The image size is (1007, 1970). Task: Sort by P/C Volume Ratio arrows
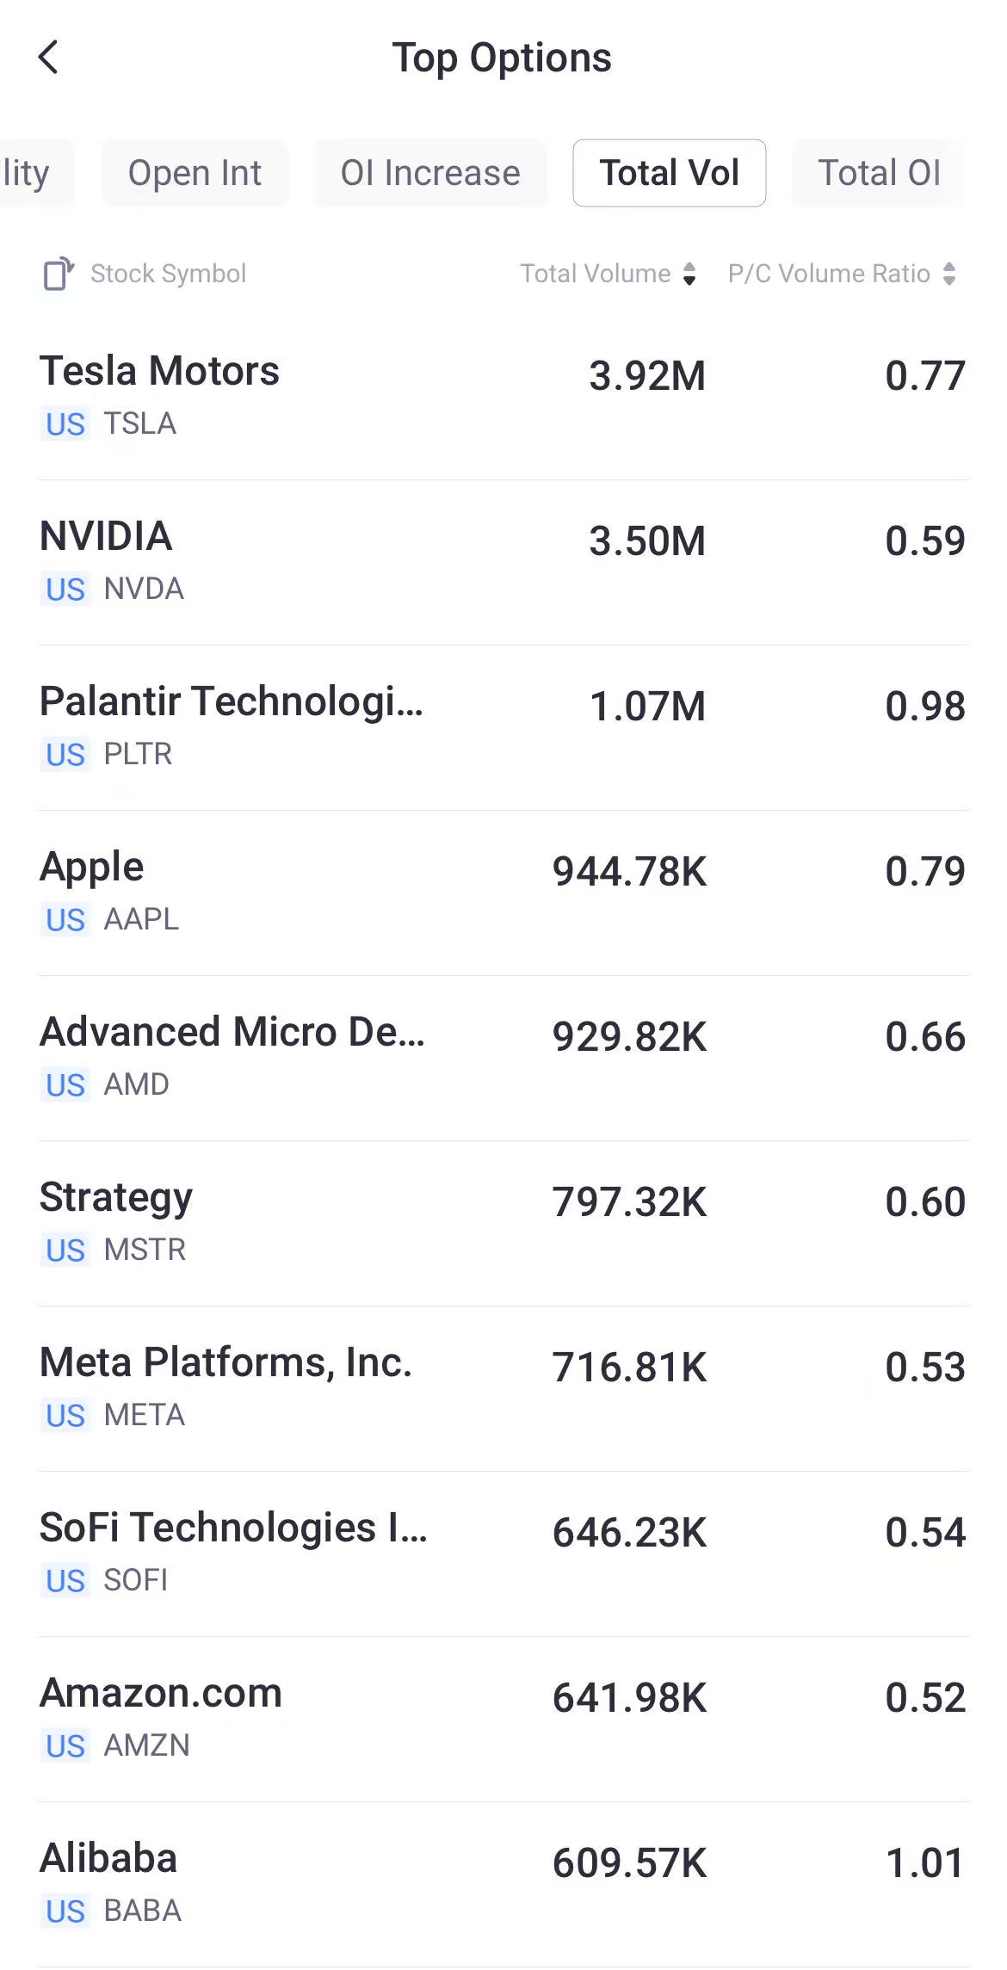click(x=949, y=274)
